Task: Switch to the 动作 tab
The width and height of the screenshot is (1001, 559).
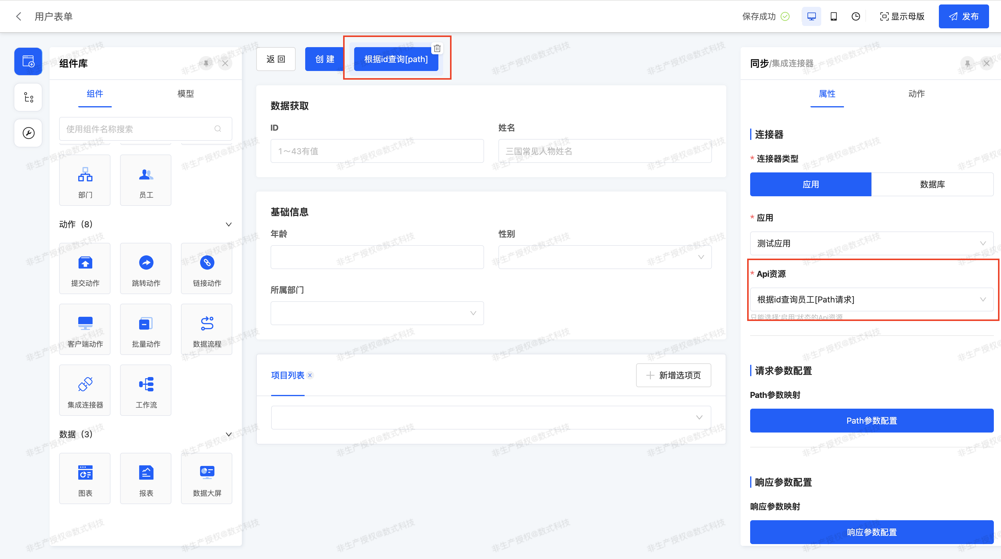Action: (917, 94)
